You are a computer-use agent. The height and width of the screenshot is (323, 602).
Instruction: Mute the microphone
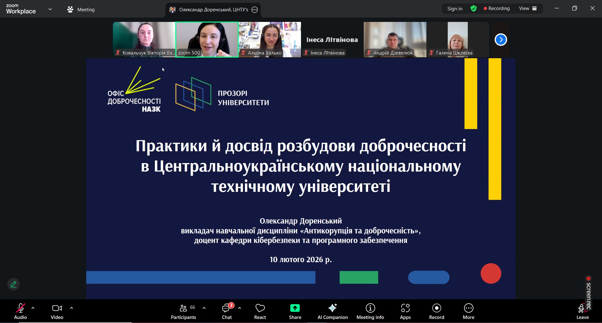click(20, 308)
